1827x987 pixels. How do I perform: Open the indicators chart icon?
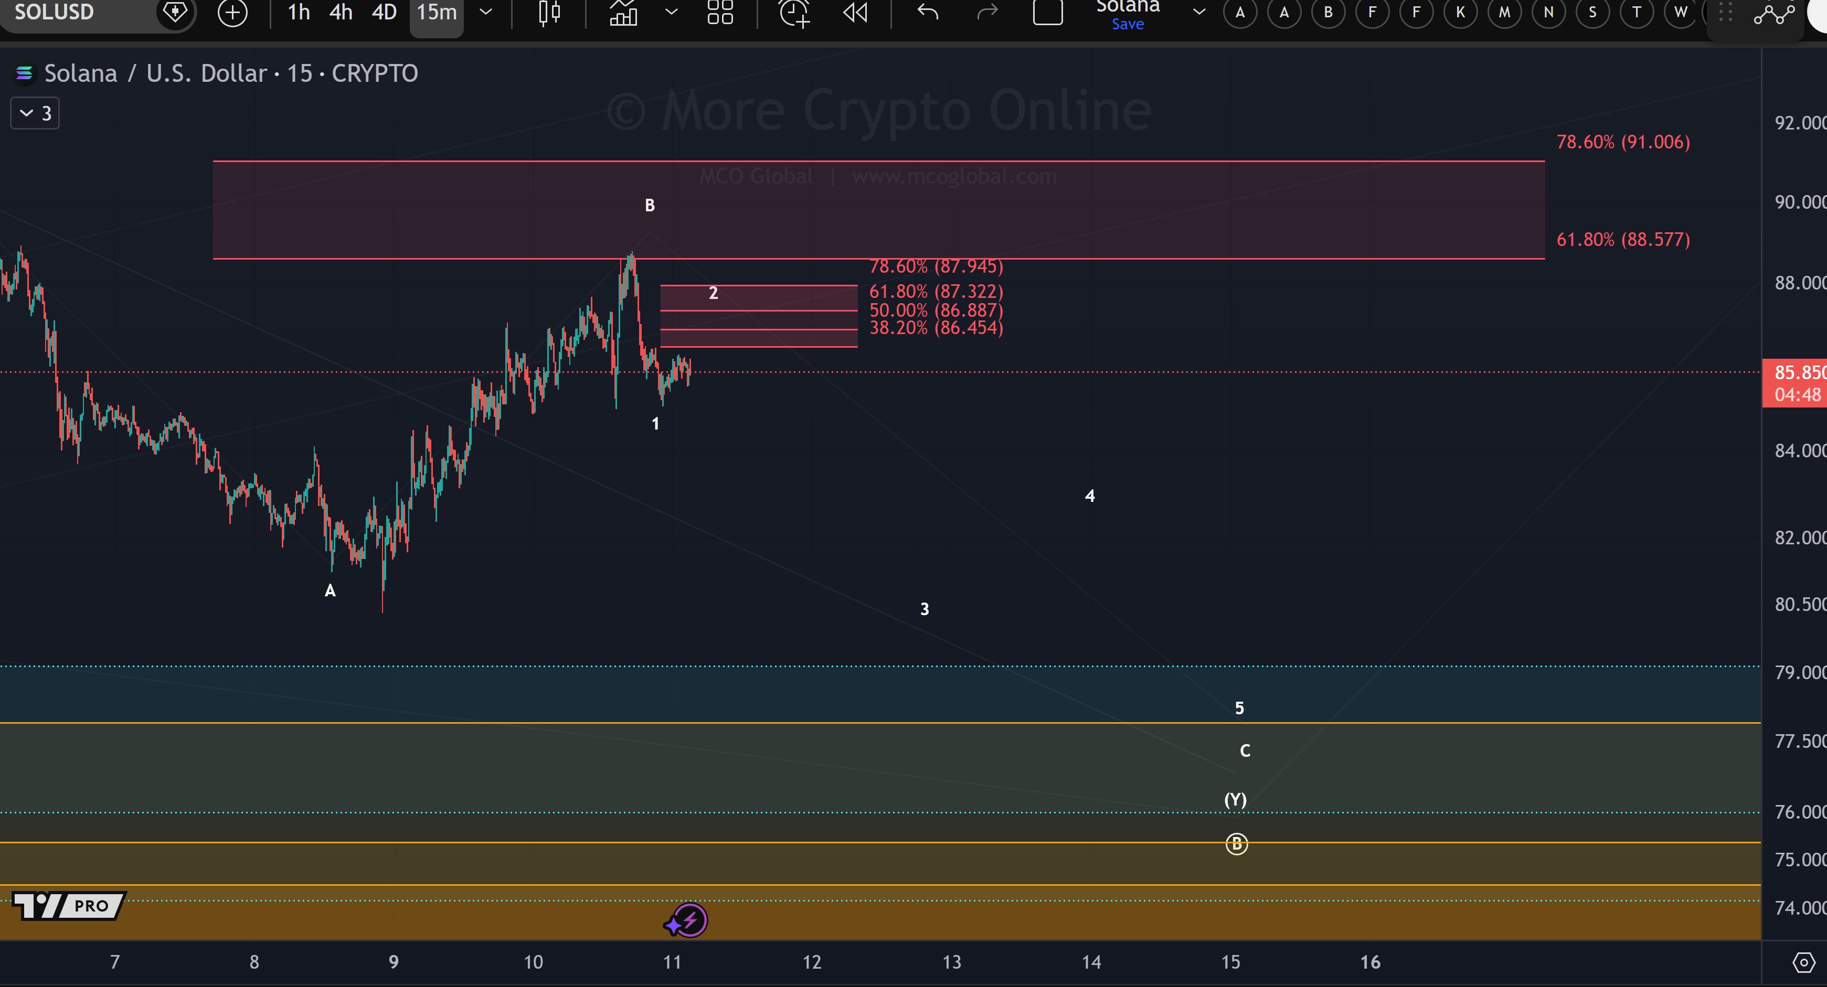[623, 13]
